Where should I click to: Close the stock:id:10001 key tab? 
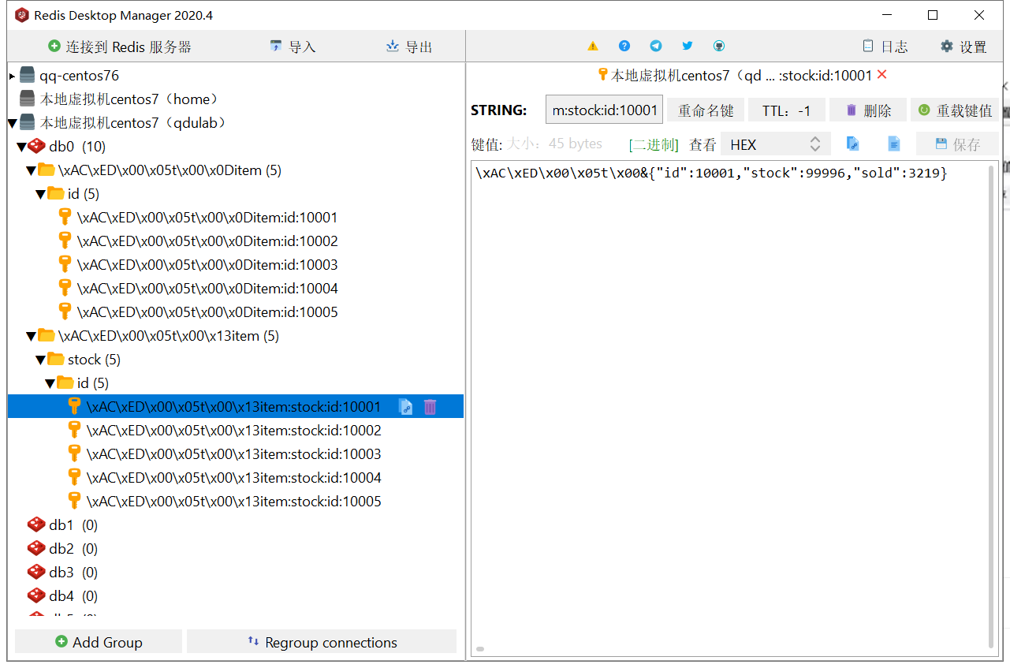pyautogui.click(x=882, y=74)
